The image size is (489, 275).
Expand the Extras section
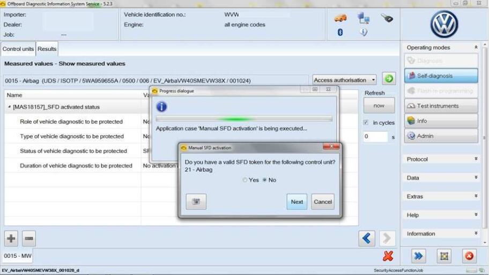click(x=476, y=196)
